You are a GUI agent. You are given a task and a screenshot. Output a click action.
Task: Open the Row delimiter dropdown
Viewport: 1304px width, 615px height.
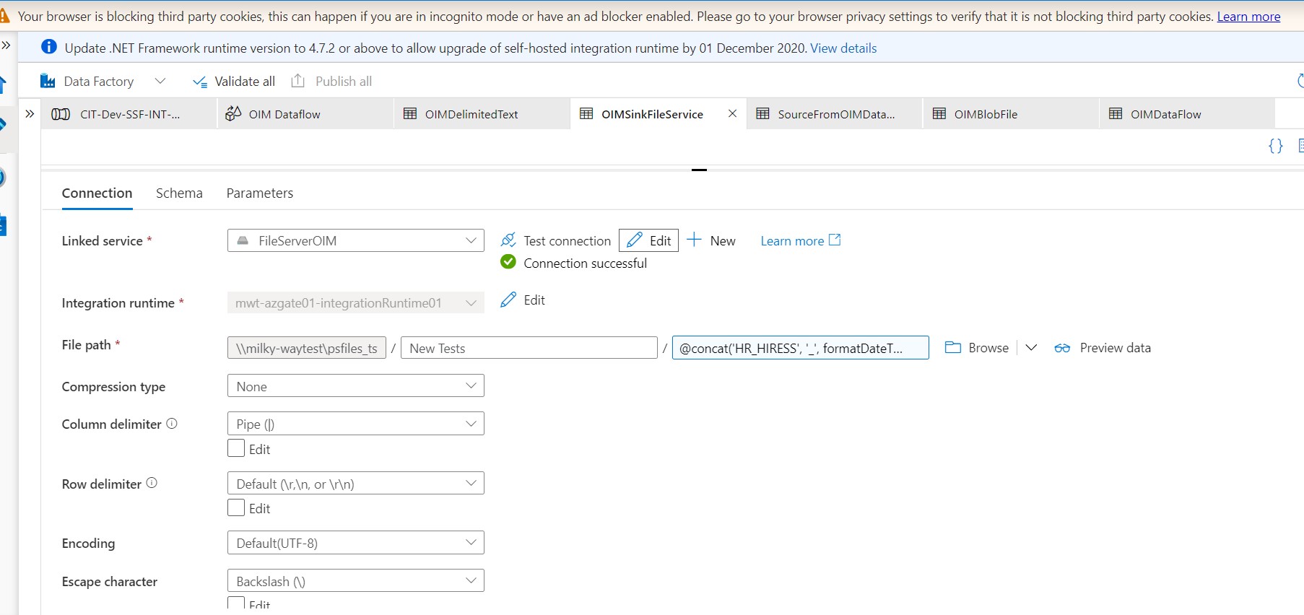pos(355,484)
